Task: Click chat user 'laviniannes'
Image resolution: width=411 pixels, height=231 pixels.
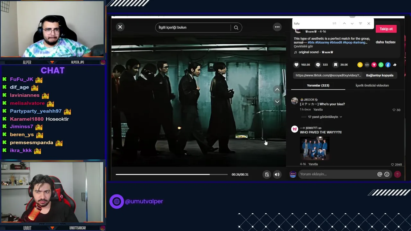Action: [x=25, y=95]
